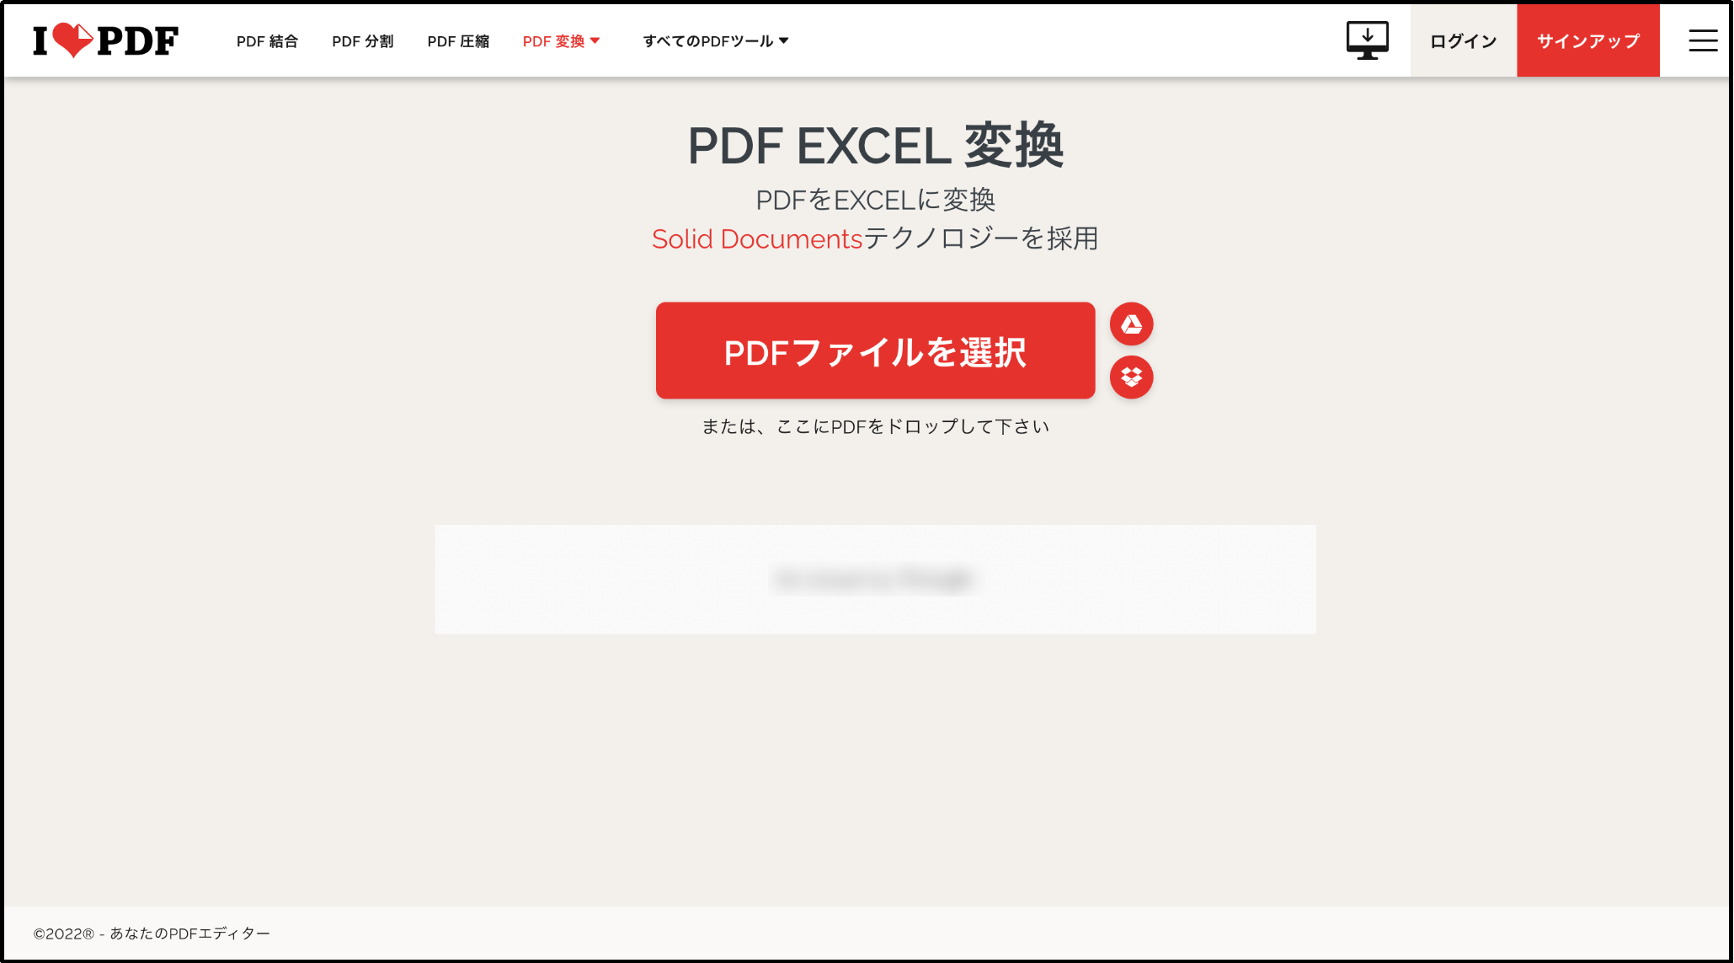
Task: Open the Solid Documents link
Action: pyautogui.click(x=757, y=239)
